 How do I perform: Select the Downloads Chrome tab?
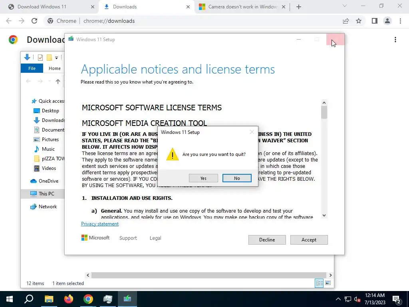click(x=146, y=7)
